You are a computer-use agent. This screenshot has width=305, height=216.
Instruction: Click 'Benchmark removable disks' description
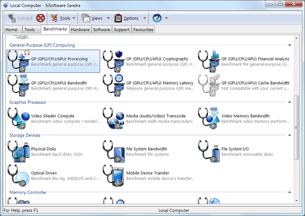pyautogui.click(x=247, y=155)
